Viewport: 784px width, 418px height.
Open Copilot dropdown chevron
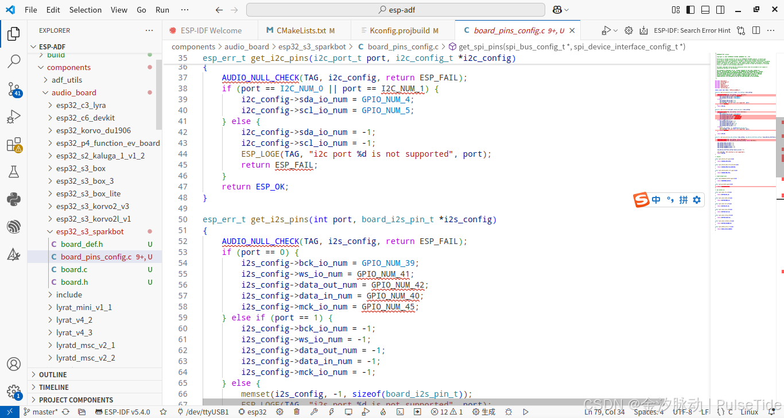click(x=566, y=10)
